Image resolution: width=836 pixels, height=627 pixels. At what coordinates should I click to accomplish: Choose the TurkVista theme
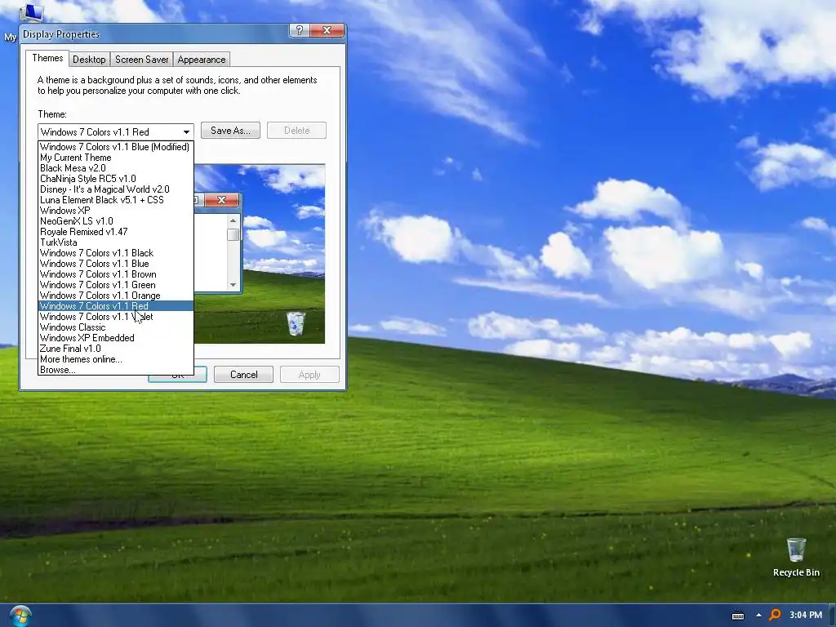pos(116,242)
